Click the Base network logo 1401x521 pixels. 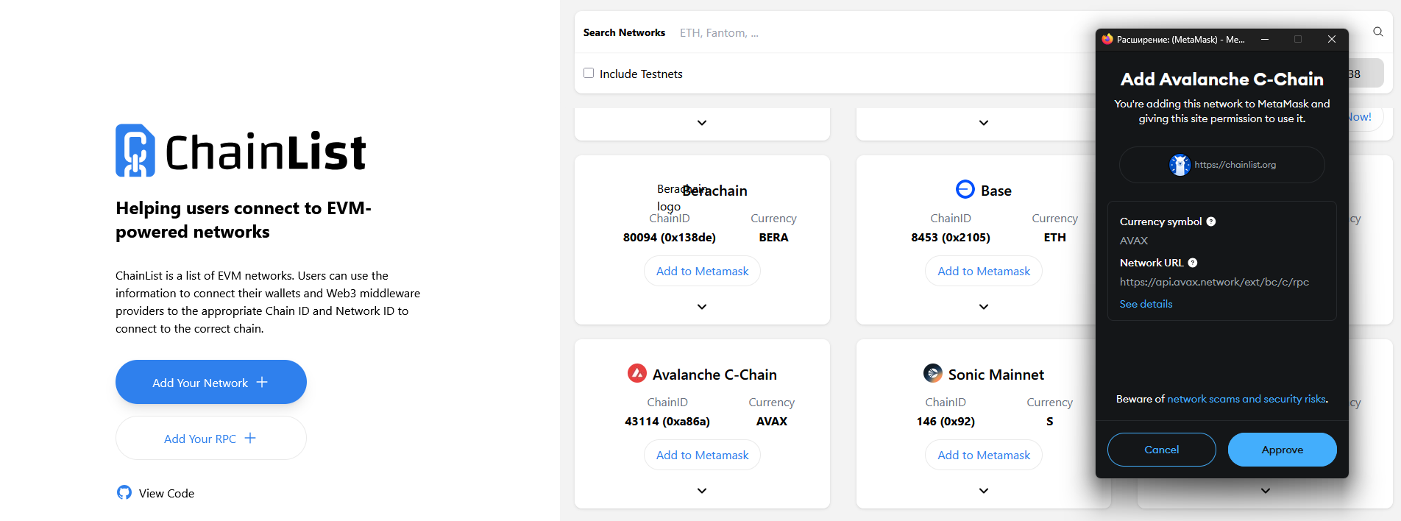click(x=965, y=189)
